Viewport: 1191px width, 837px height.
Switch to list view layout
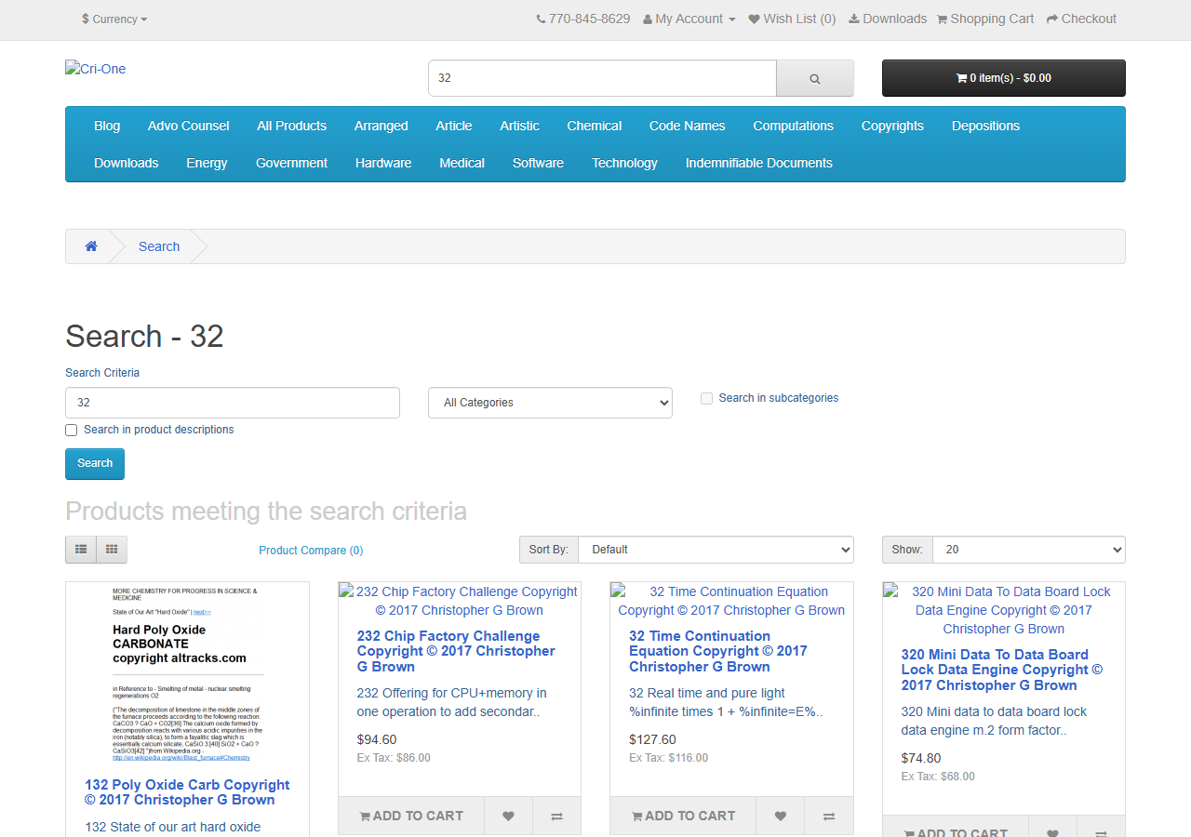click(81, 550)
